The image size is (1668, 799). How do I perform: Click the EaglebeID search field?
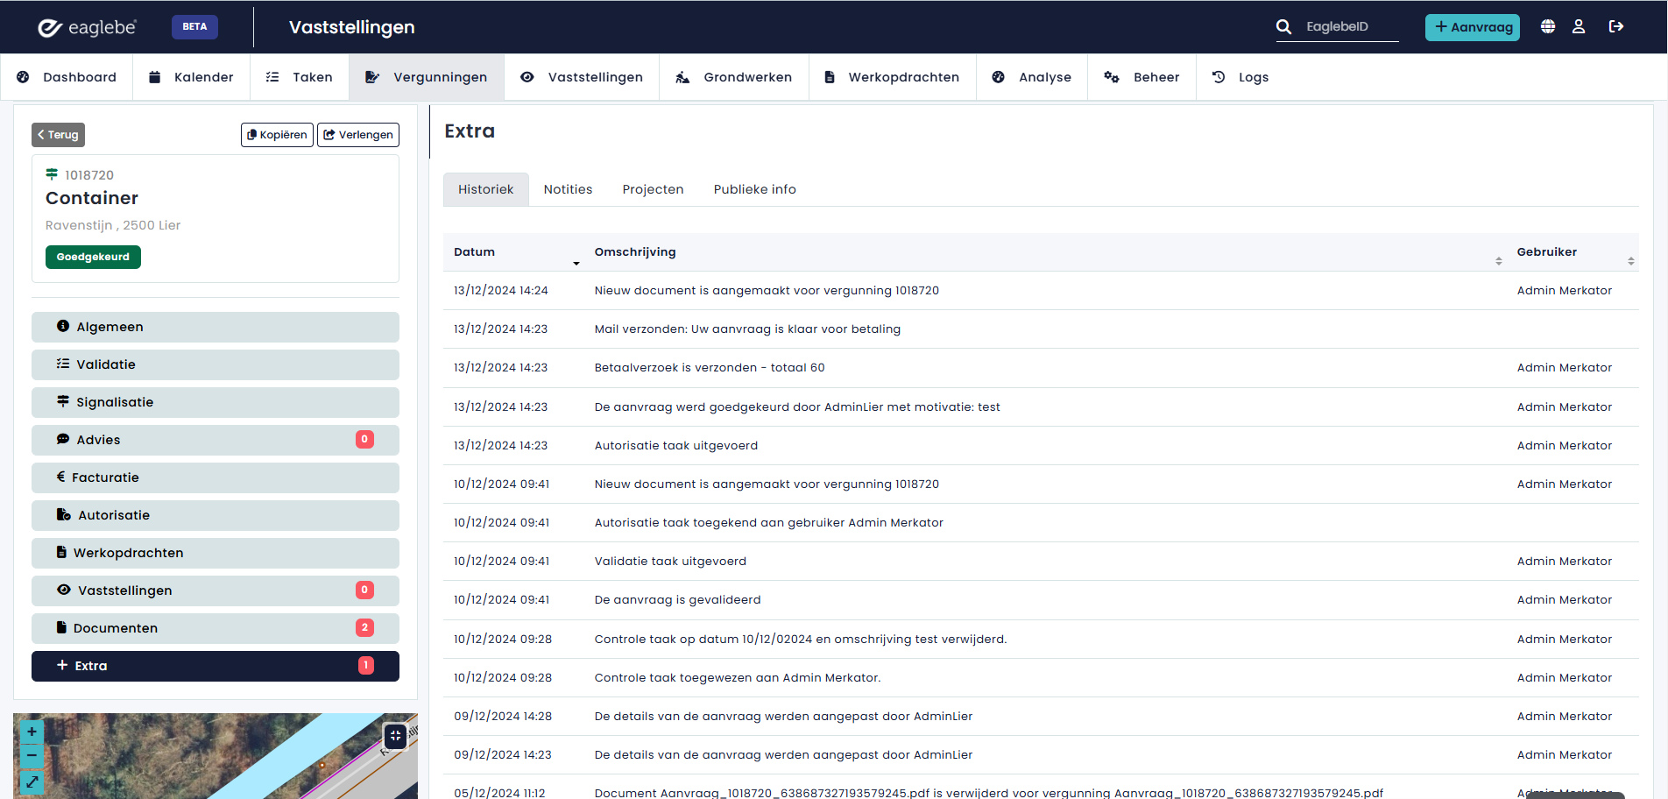(1350, 27)
